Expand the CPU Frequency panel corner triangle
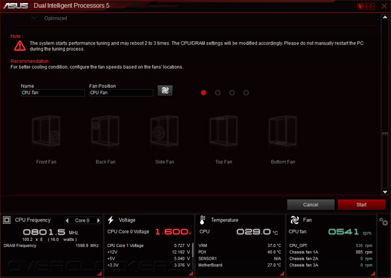This screenshot has height=278, width=391. (100, 274)
